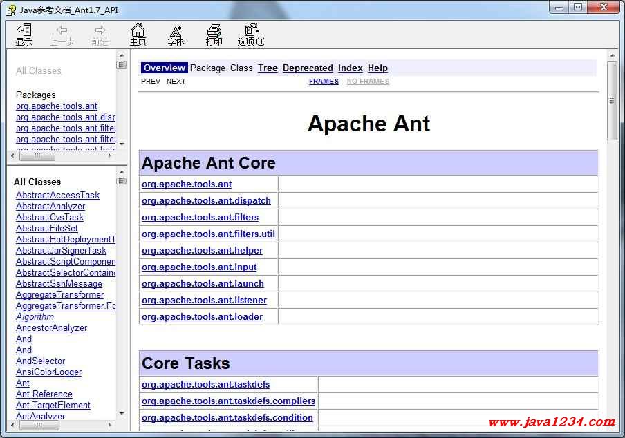Click the All Classes pane horizontal scrollbar thumb
This screenshot has height=438, width=625.
pos(39,426)
